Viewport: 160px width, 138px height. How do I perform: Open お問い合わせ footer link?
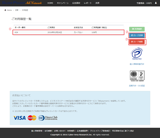click(x=59, y=131)
